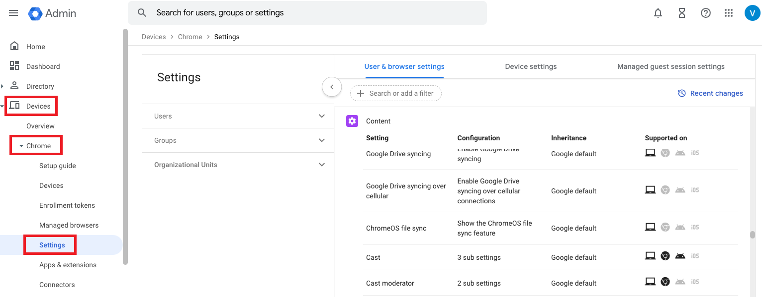Collapse Devices tree arrow
Viewport: 762px width, 297px height.
[x=2, y=106]
